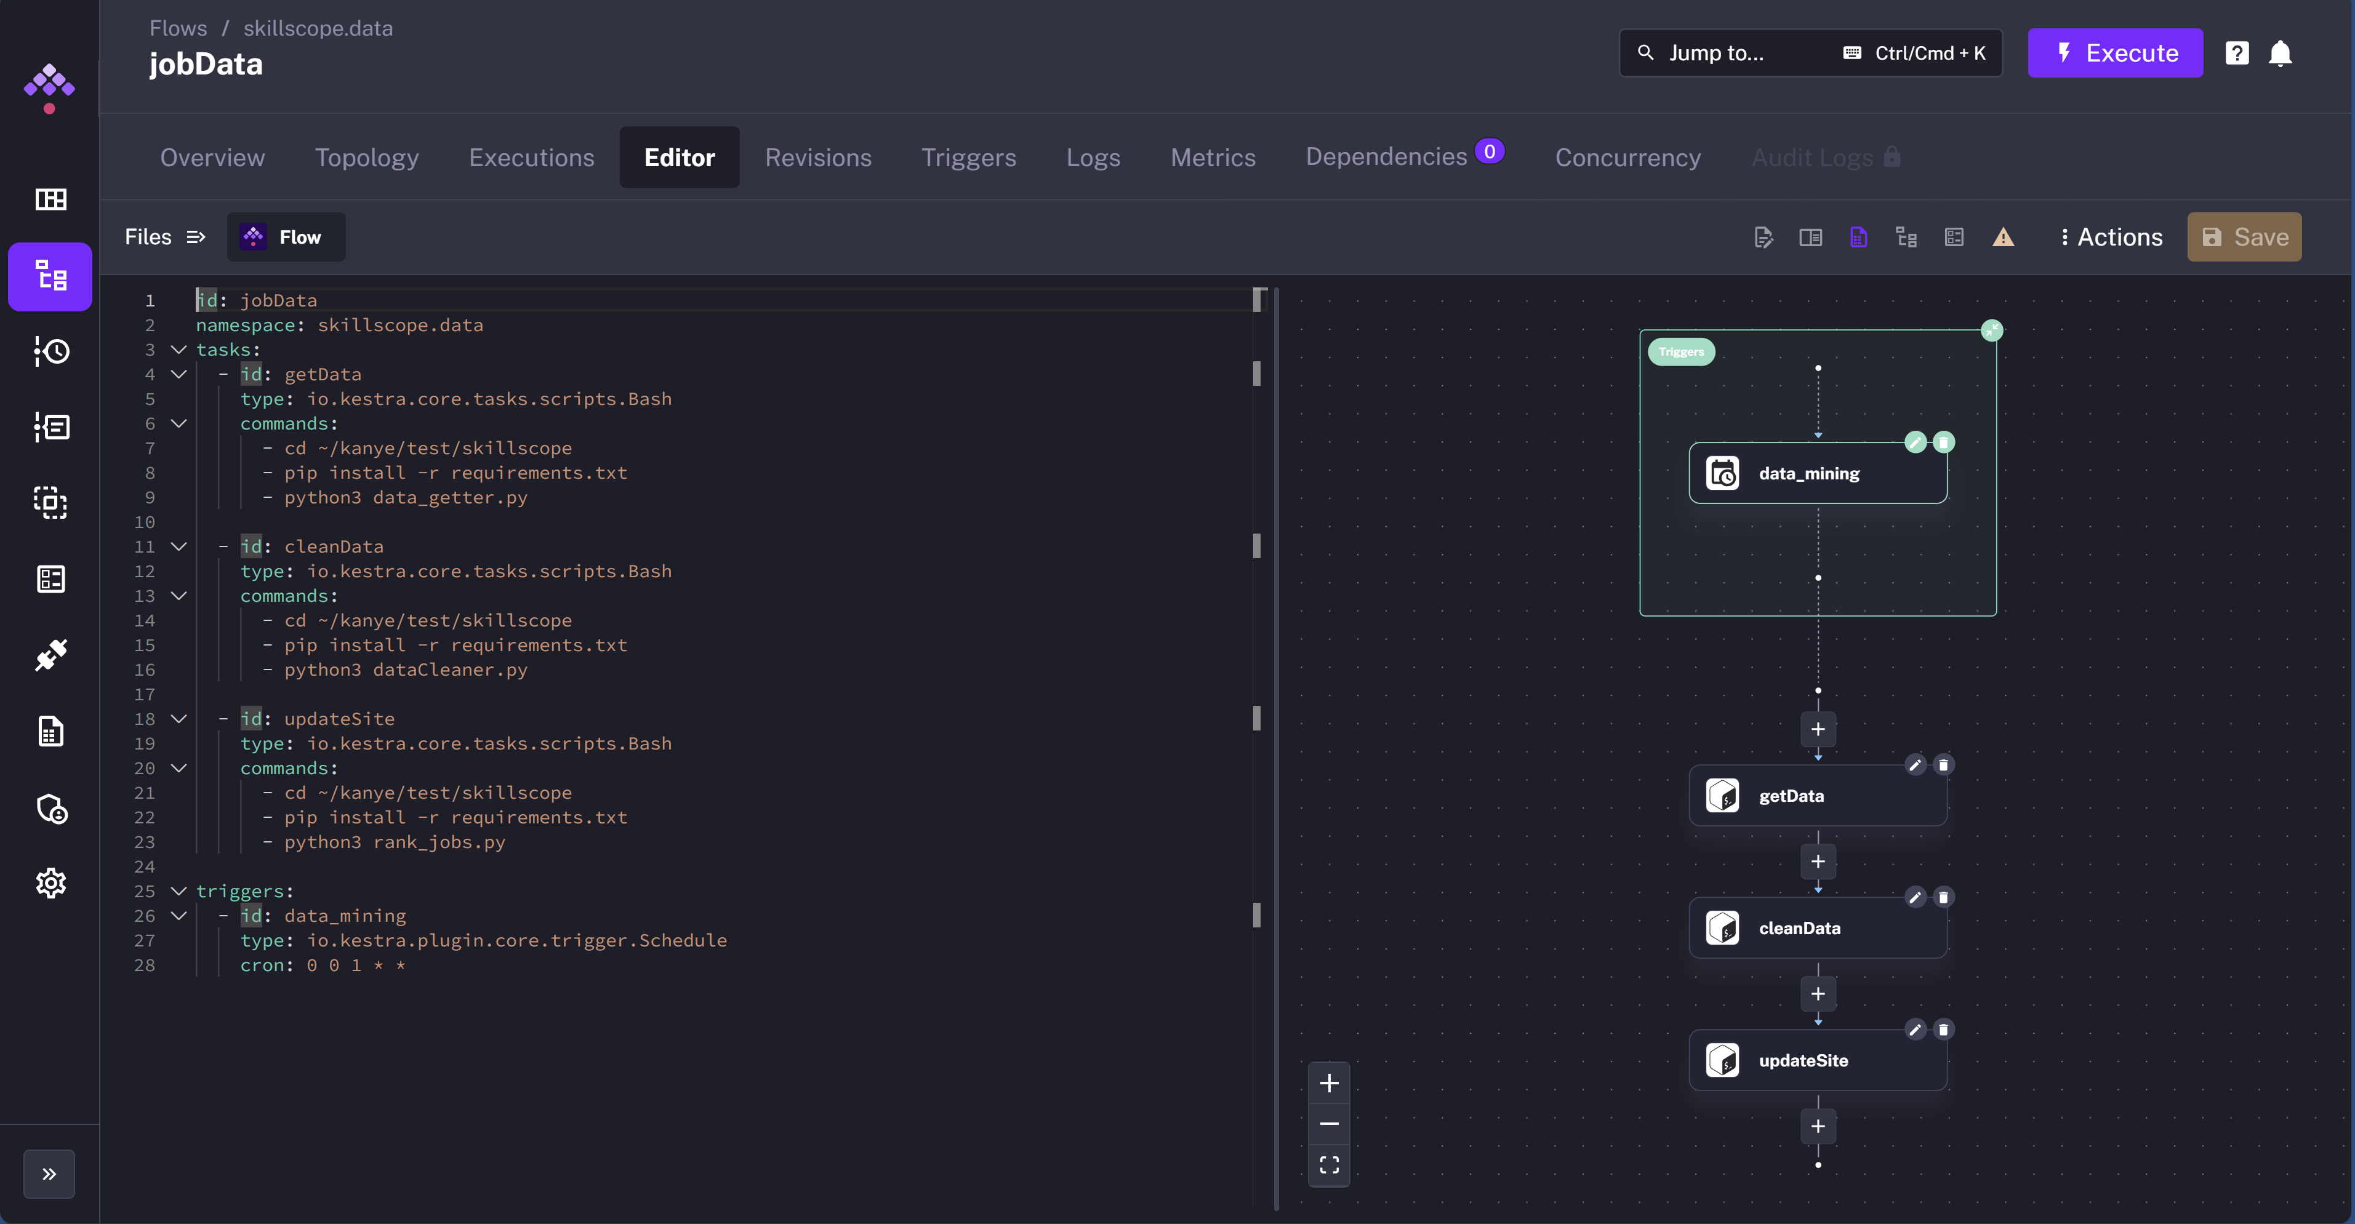
Task: Click the notifications bell icon
Action: coord(2280,53)
